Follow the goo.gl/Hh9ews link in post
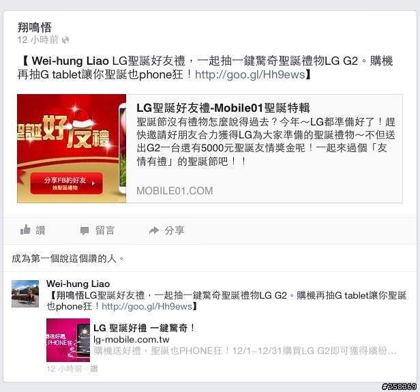The width and height of the screenshot is (420, 392). tap(250, 74)
